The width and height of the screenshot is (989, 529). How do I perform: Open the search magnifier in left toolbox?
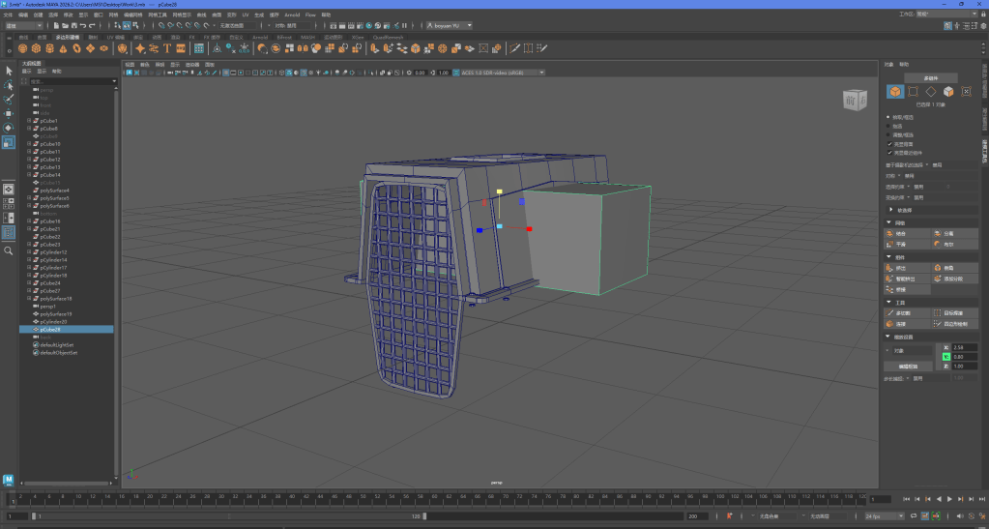tap(9, 250)
